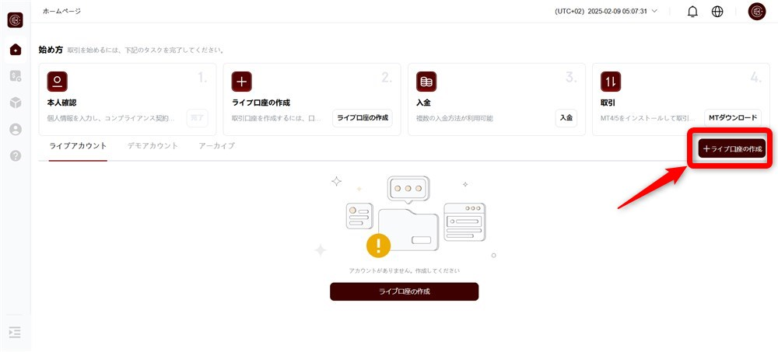
Task: Click the ホームページ breadcrumb text
Action: point(61,11)
